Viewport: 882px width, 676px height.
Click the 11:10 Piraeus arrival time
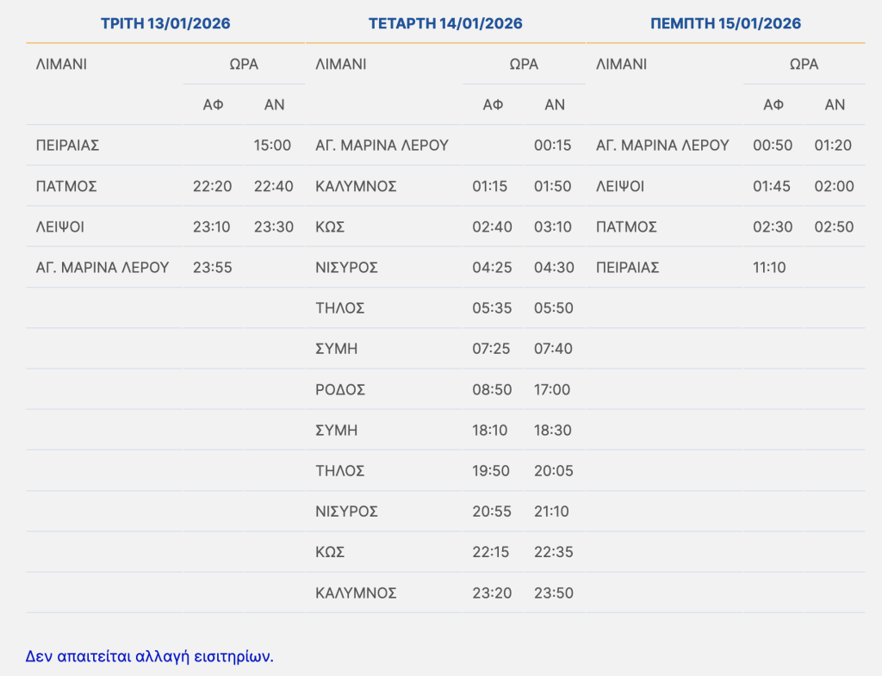click(769, 268)
